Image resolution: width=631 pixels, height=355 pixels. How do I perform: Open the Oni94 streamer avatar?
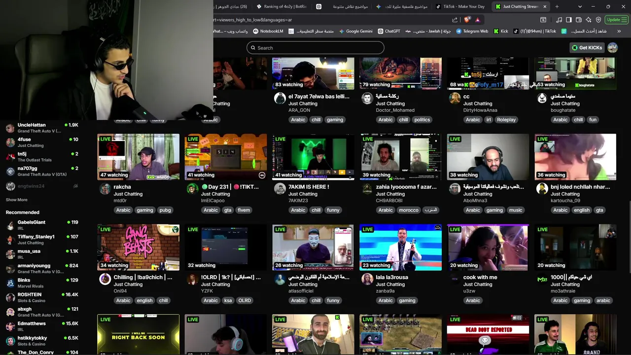click(x=105, y=279)
